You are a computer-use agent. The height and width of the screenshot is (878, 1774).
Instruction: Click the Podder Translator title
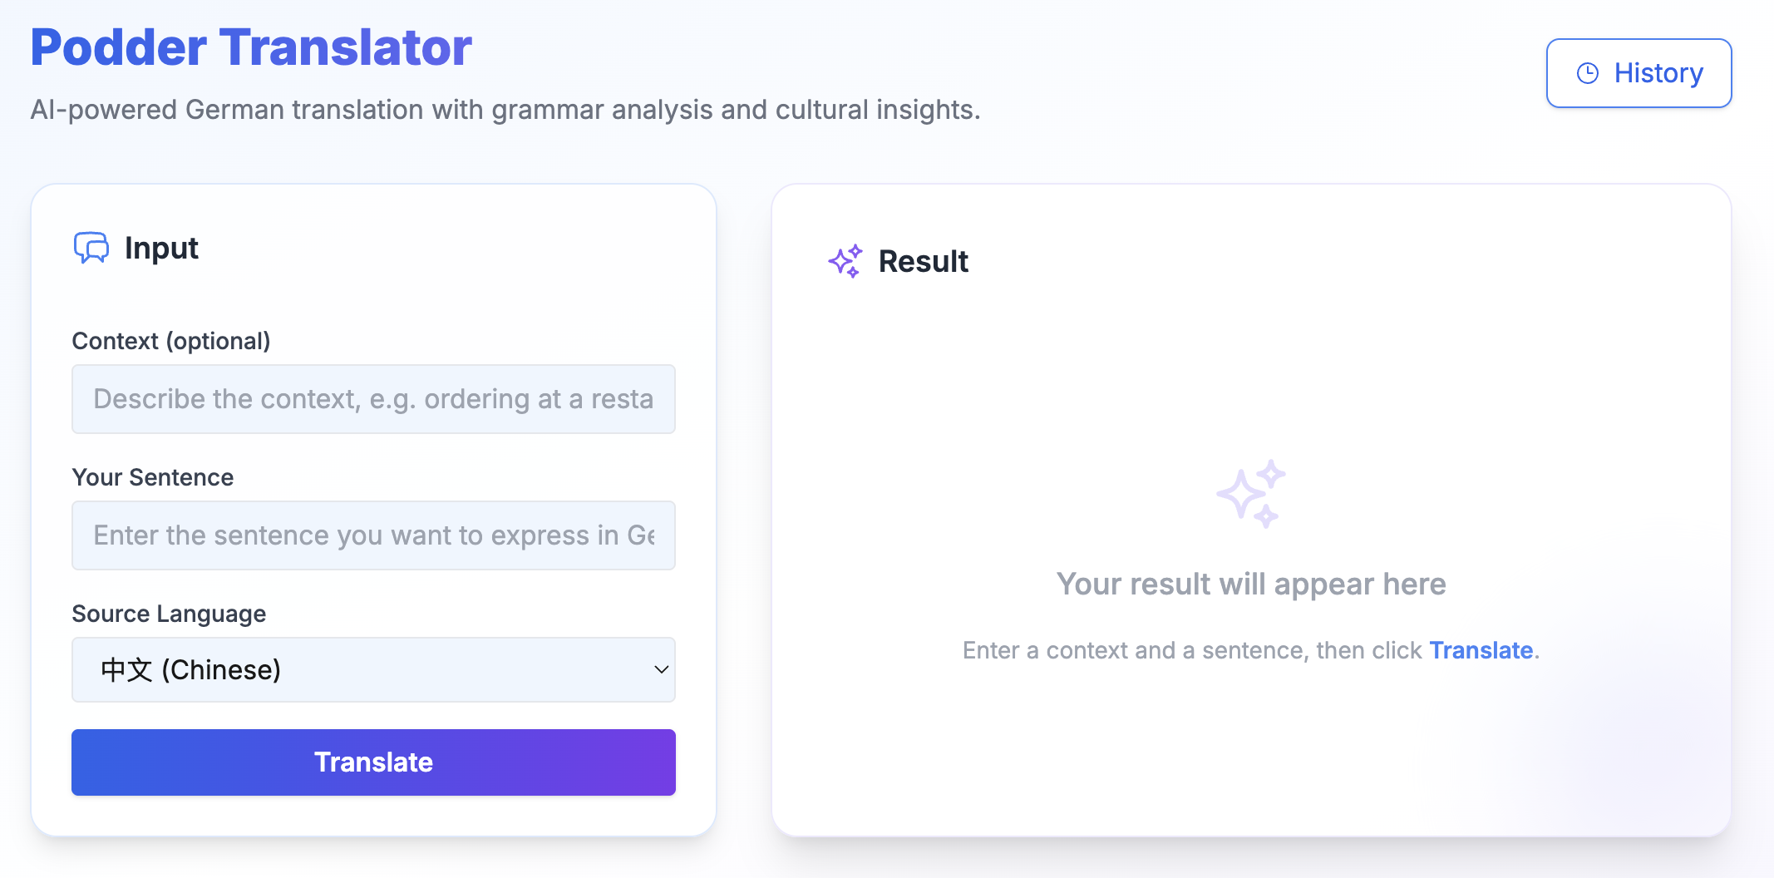[251, 47]
